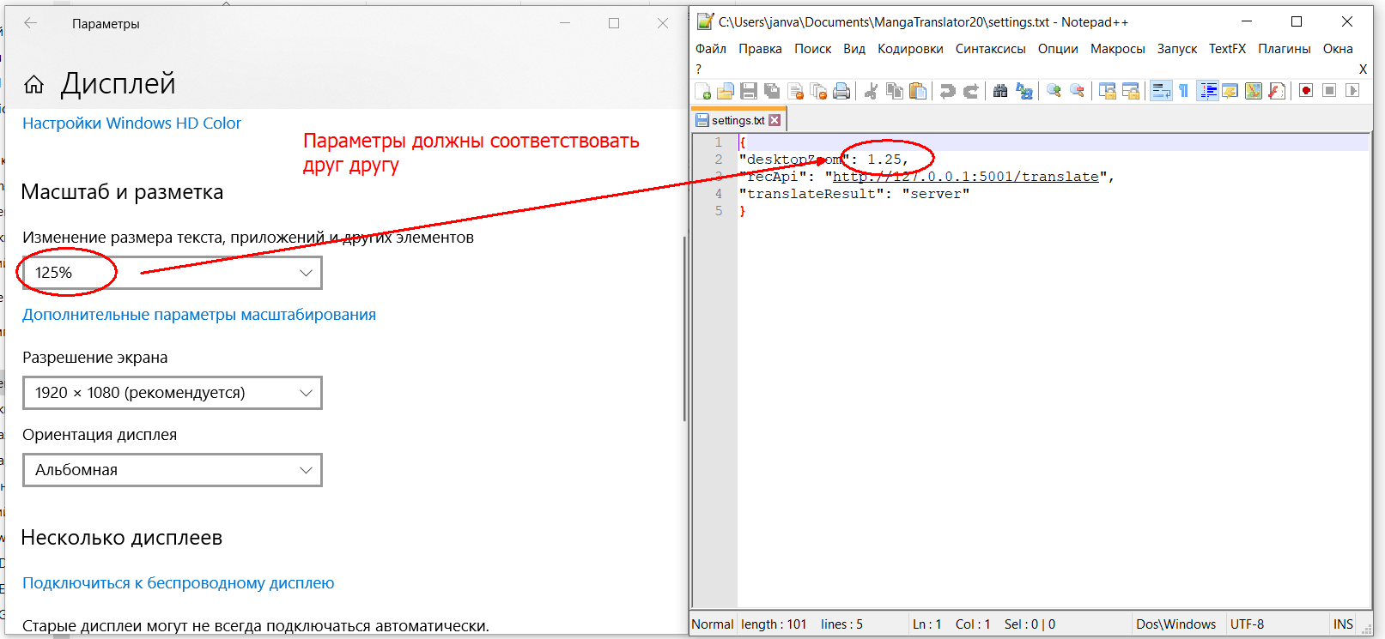The width and height of the screenshot is (1385, 639).
Task: Start macro recording with the red dot
Action: [x=1306, y=91]
